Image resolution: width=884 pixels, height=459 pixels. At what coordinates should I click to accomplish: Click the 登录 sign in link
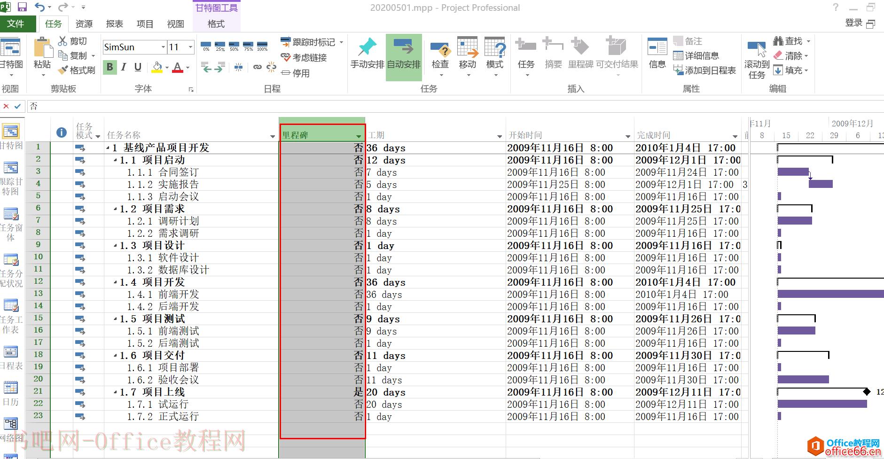tap(854, 23)
